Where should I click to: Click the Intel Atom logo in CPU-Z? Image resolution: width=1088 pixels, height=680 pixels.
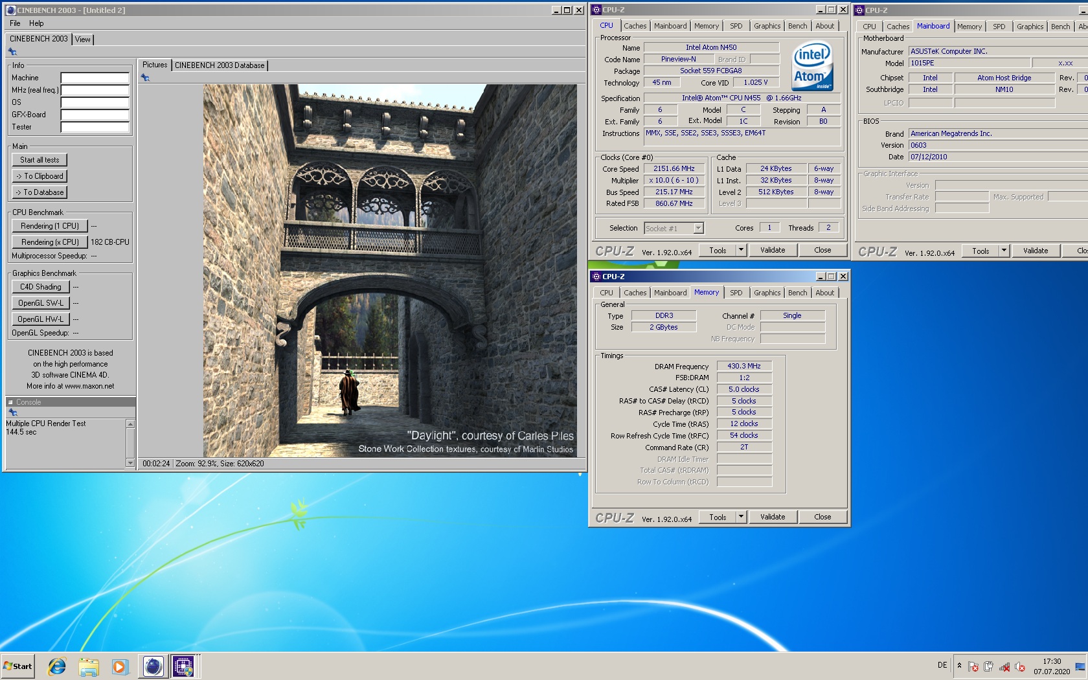[813, 67]
